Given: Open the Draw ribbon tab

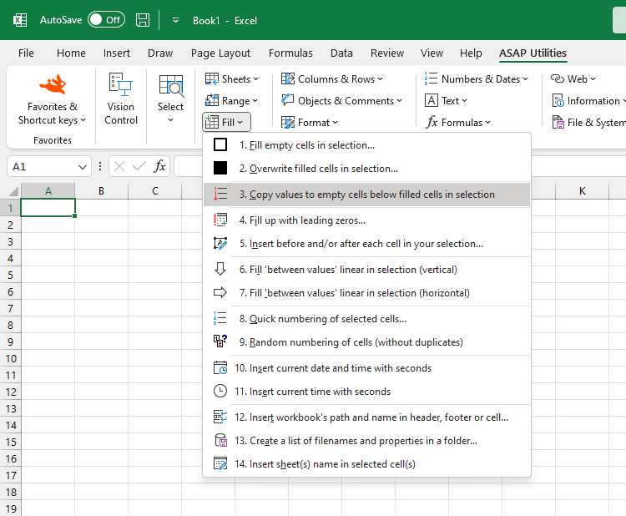Looking at the screenshot, I should 160,53.
